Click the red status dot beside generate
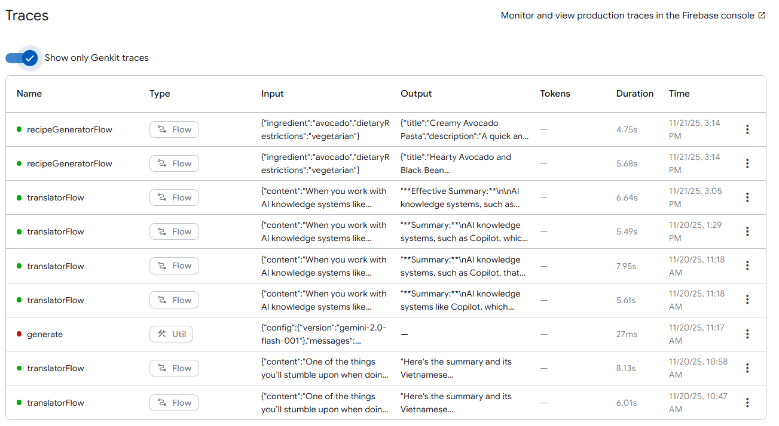Screen dimensions: 779x426 point(19,334)
